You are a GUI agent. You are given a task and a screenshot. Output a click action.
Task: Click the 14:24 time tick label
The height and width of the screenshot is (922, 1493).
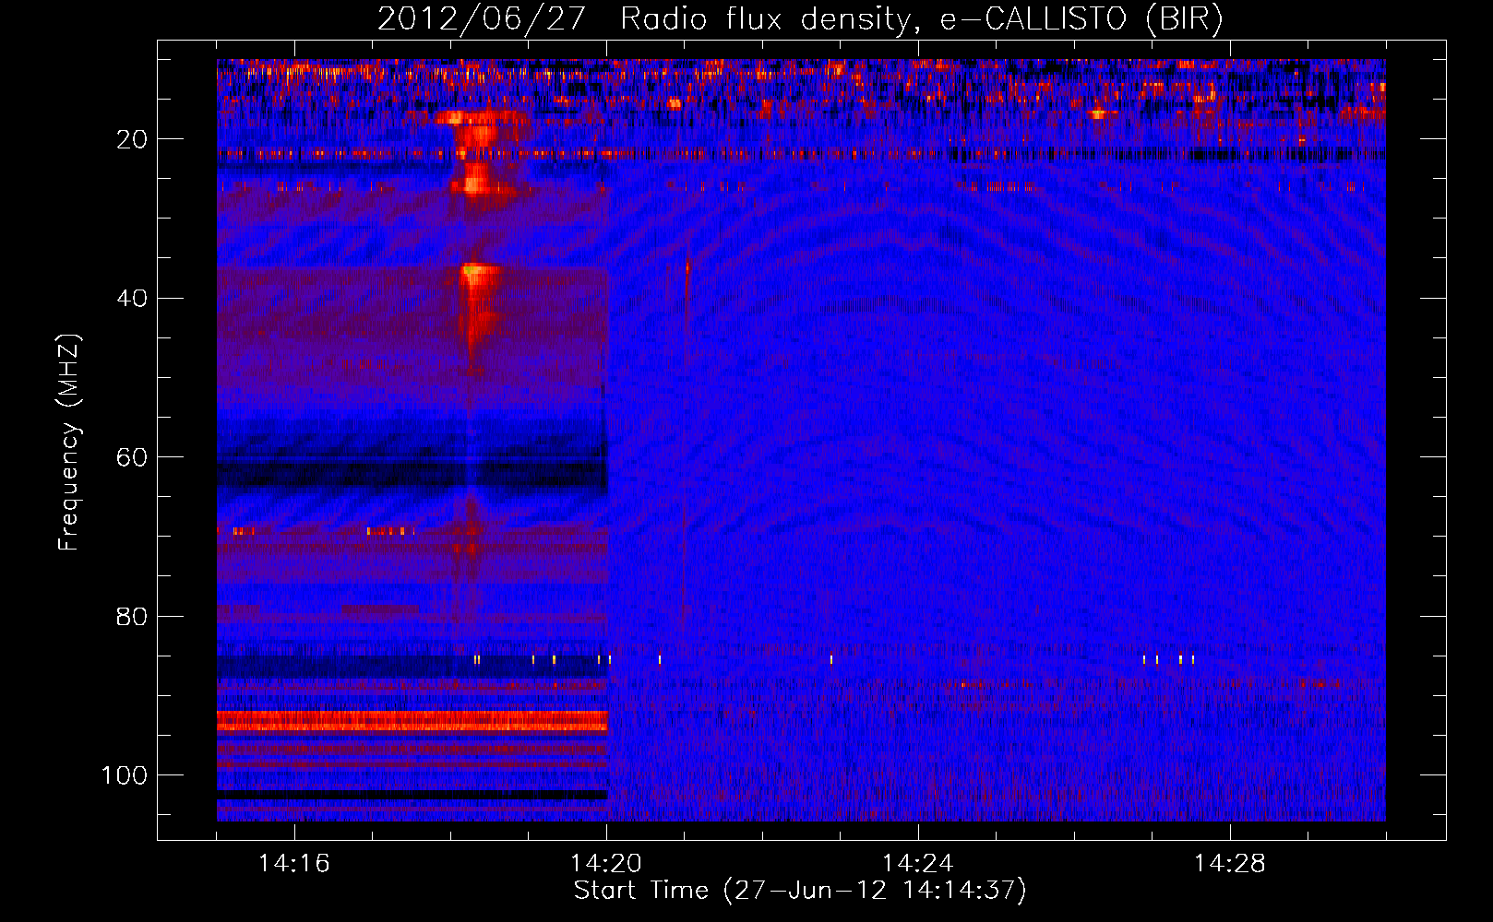(918, 864)
